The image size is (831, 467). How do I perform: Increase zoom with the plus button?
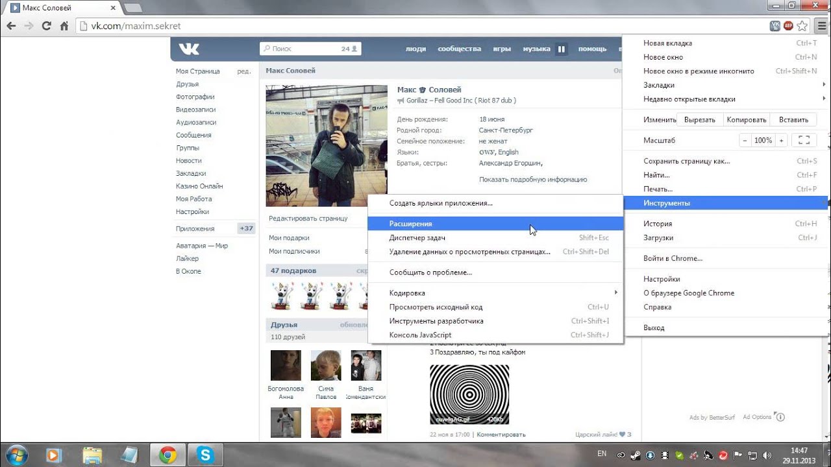point(782,140)
